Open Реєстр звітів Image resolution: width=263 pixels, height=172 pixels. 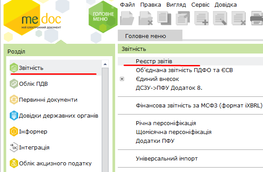154,61
